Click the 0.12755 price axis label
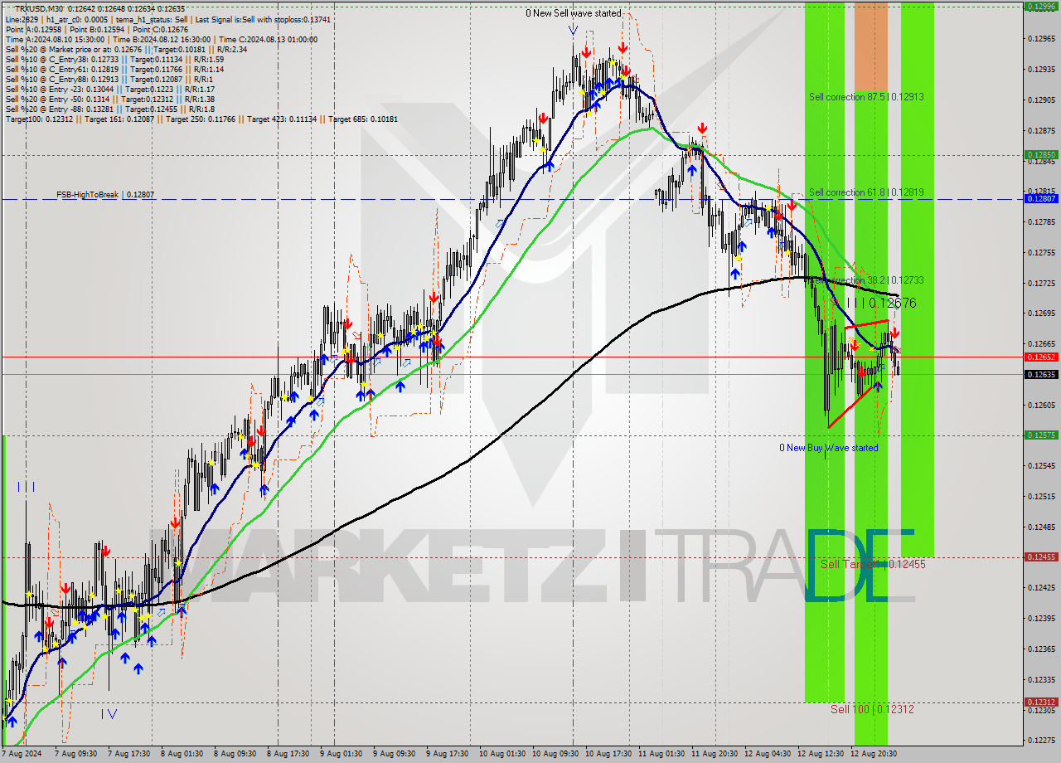 (x=1041, y=252)
